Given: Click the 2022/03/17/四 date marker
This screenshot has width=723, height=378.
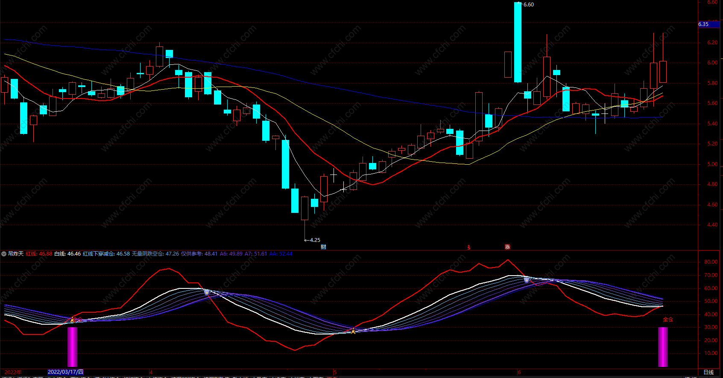Looking at the screenshot, I should [x=66, y=372].
